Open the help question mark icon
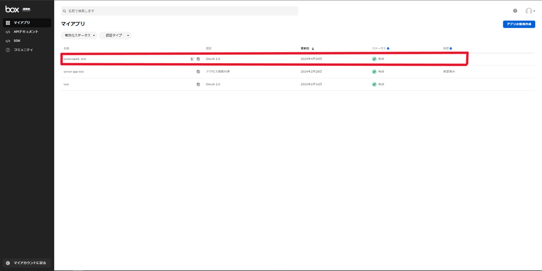Viewport: 542px width, 271px height. 515,11
